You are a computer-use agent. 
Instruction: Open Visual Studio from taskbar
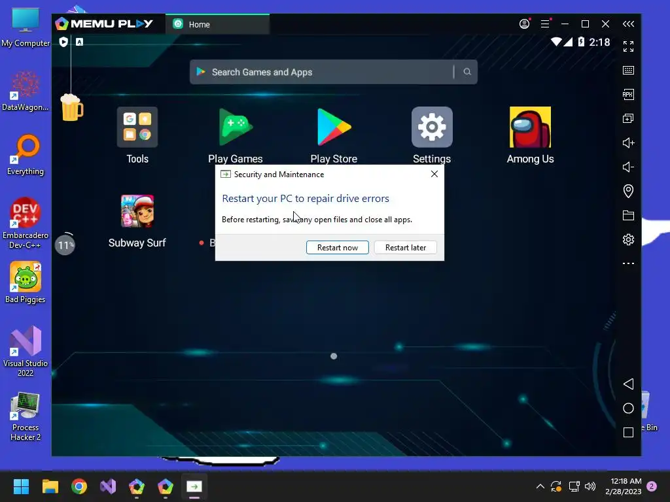[x=108, y=486]
